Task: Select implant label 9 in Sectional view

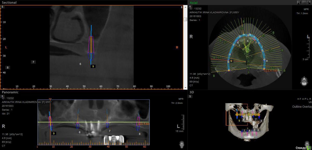Action: tap(93, 66)
